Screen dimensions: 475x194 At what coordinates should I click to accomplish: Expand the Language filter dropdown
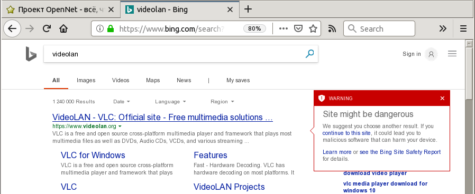tap(170, 102)
